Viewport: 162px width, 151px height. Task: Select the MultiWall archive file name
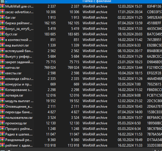pos(19,7)
